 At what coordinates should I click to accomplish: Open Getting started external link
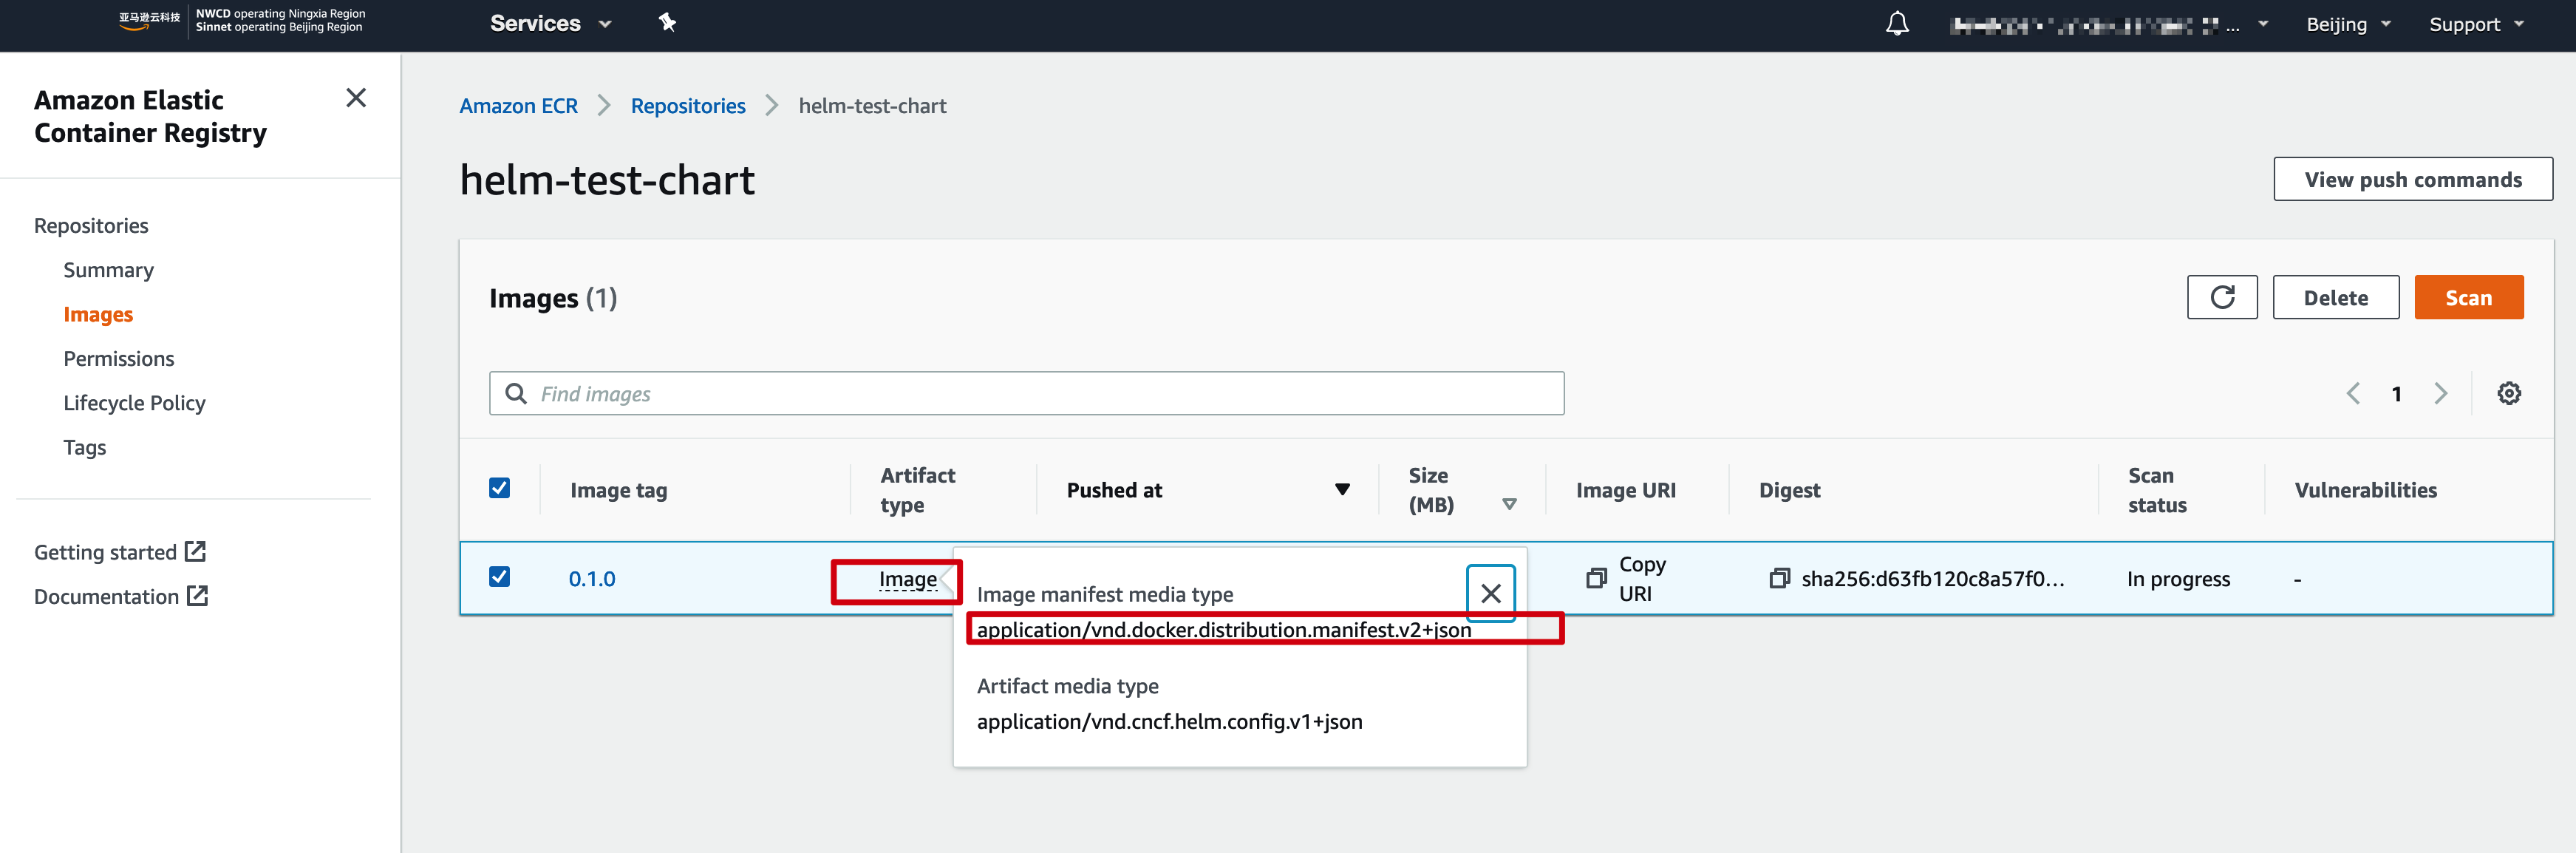click(x=107, y=551)
